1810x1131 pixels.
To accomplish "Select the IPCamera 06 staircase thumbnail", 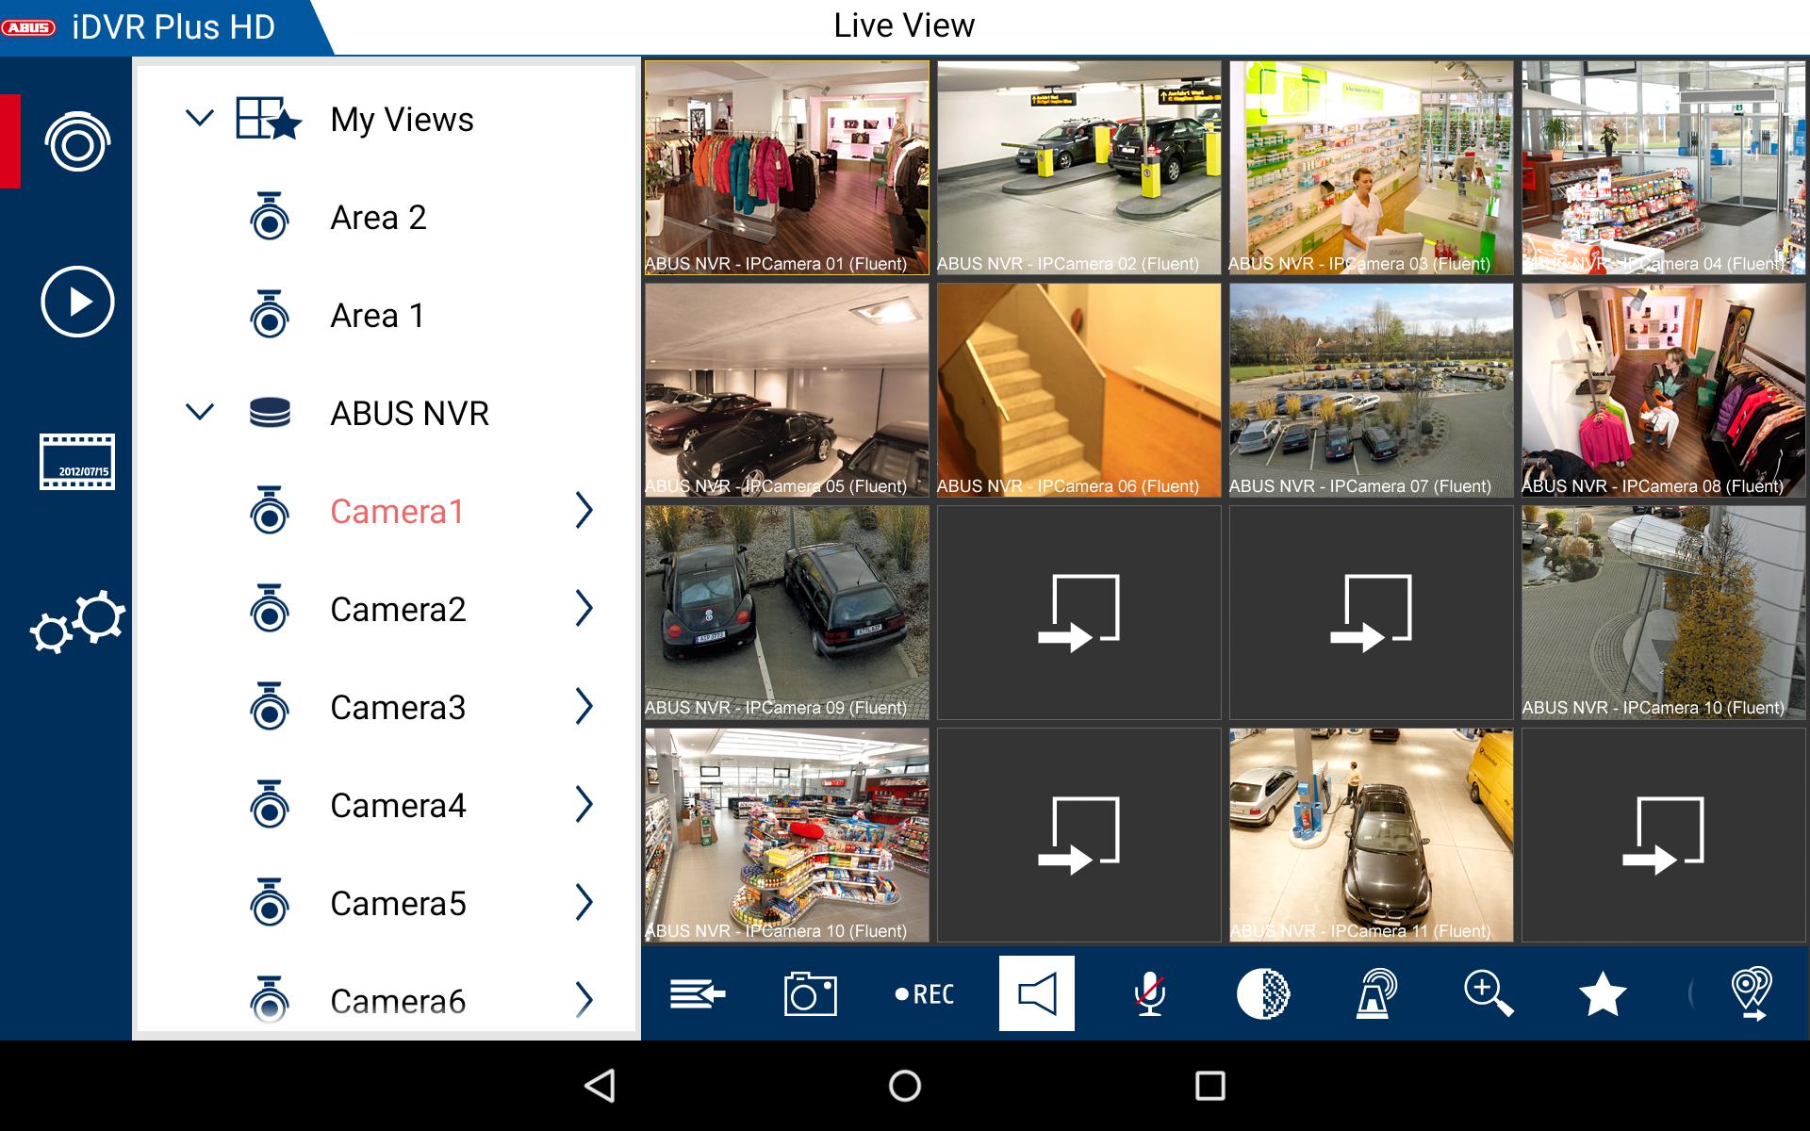I will click(x=1079, y=391).
